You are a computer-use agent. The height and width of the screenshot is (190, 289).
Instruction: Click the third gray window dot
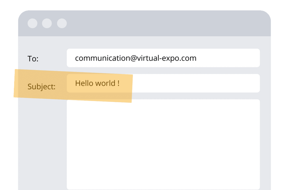click(62, 23)
